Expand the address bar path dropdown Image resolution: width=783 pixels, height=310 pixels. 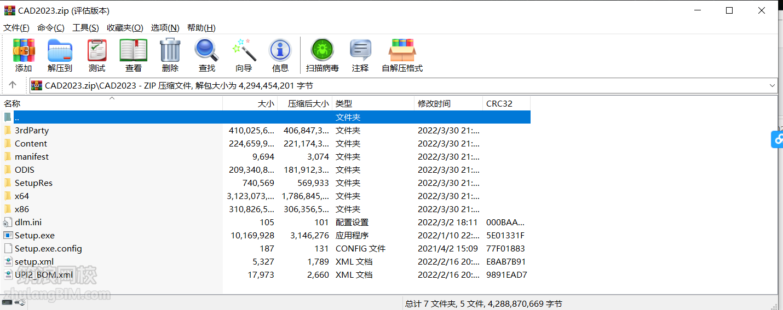tap(772, 85)
